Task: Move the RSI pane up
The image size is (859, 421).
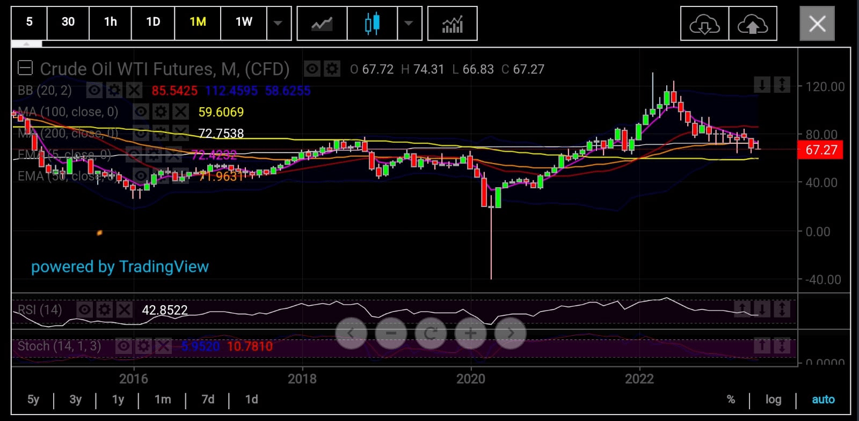Action: (x=742, y=309)
